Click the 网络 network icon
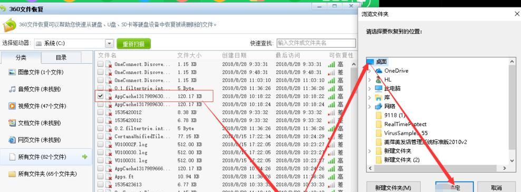This screenshot has height=192, width=521. [x=379, y=106]
